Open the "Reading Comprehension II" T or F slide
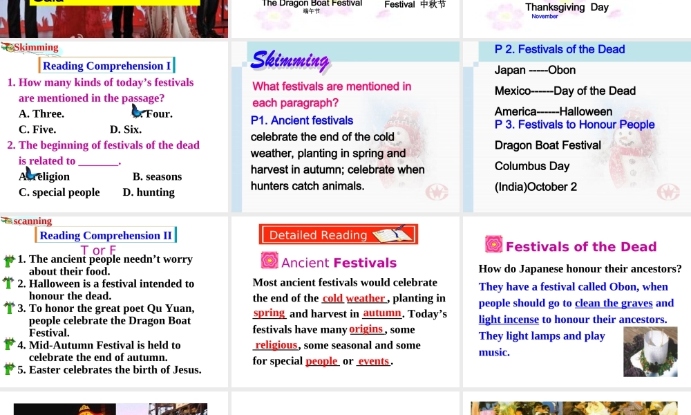Image resolution: width=691 pixels, height=415 pixels. (114, 301)
